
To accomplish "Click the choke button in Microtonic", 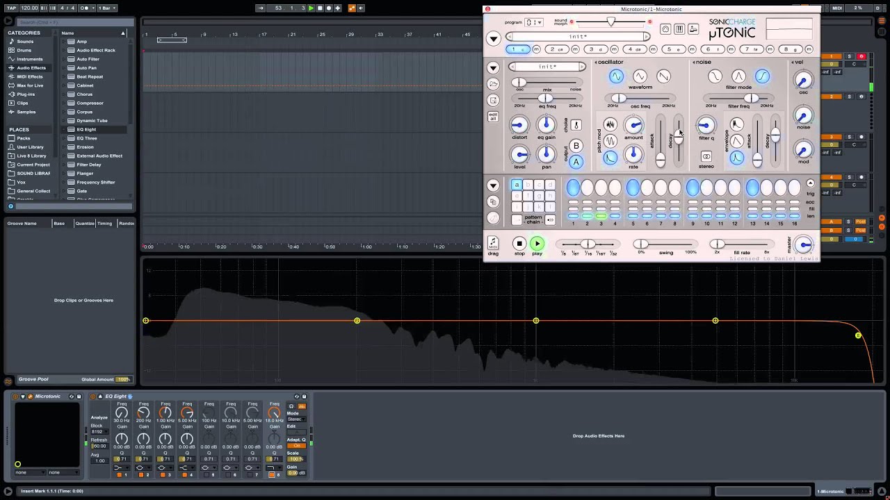I will coord(576,126).
